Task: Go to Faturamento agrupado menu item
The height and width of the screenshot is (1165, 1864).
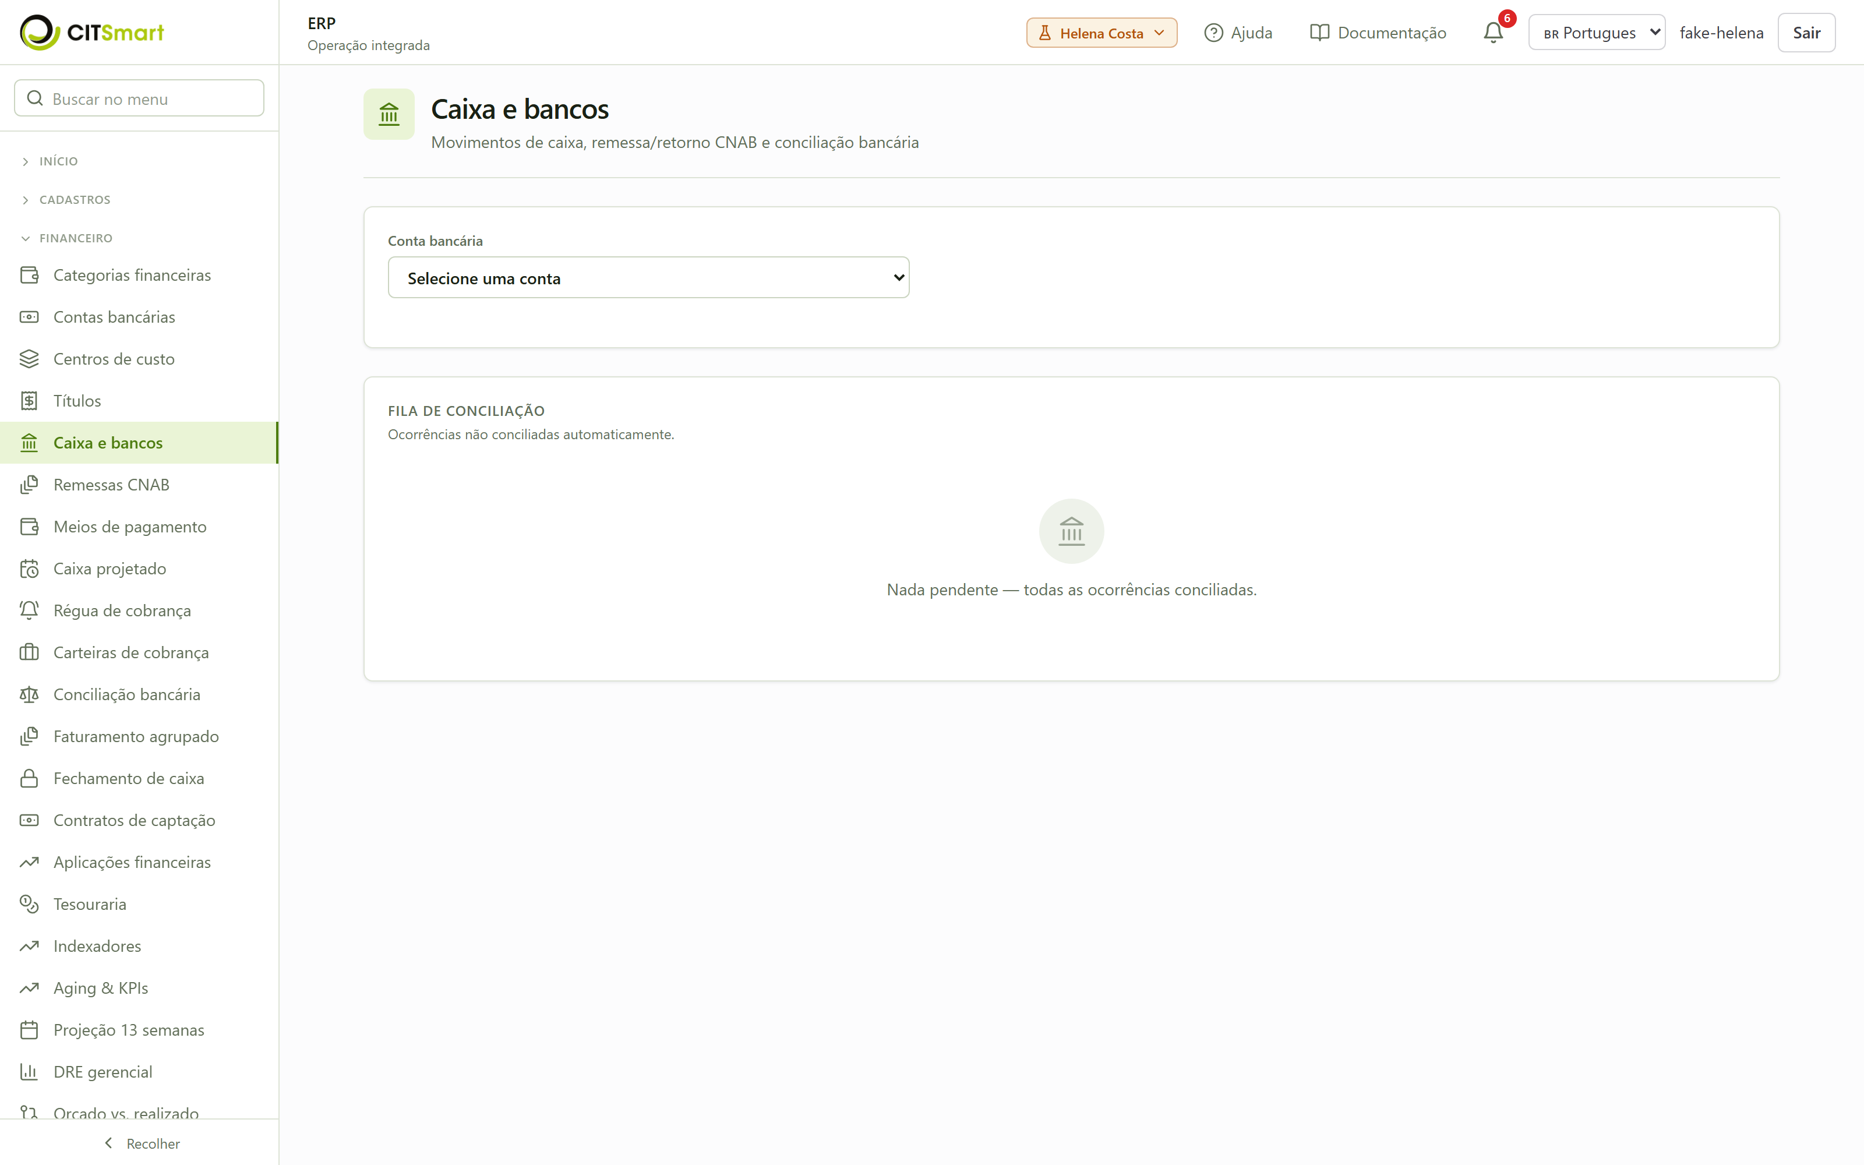Action: coord(139,737)
